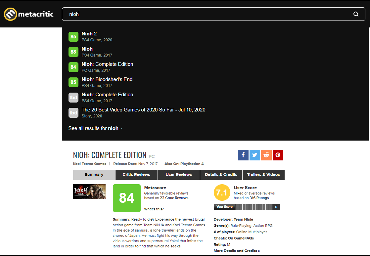Share on Facebook icon
The image size is (370, 256).
(x=243, y=155)
